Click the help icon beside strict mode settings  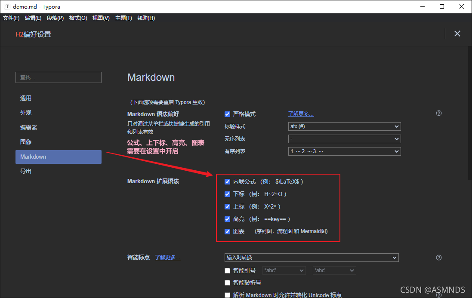coord(438,113)
